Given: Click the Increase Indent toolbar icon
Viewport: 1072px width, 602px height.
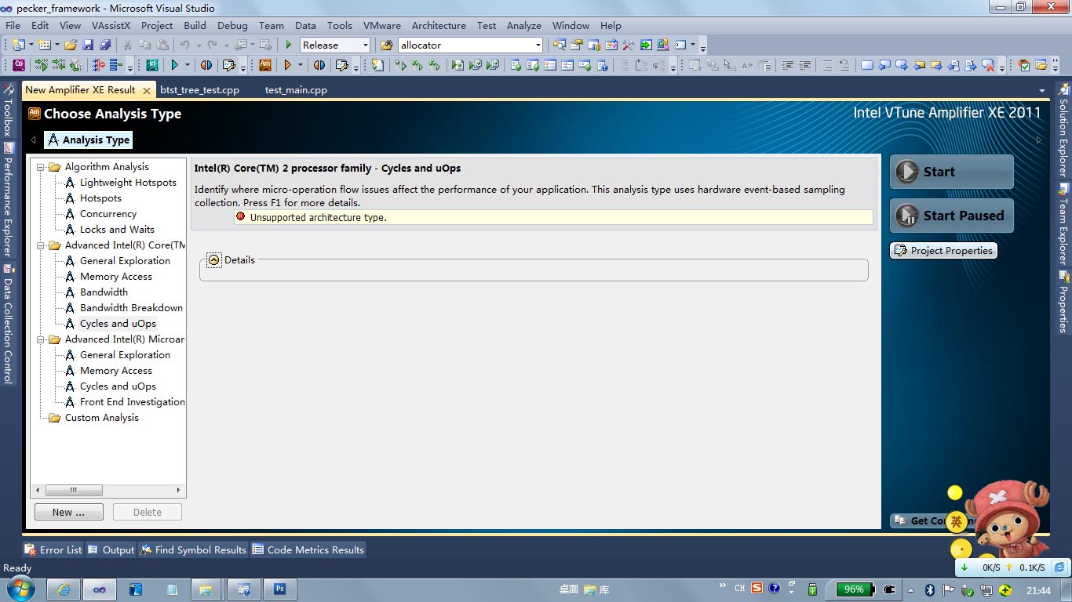Looking at the screenshot, I should coord(804,65).
